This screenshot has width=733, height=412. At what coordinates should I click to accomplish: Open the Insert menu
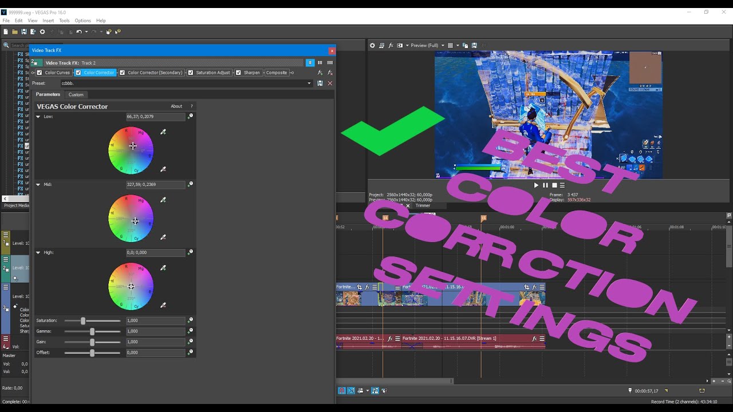point(48,21)
